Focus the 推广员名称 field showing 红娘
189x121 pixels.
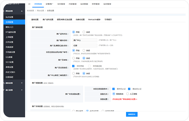[85, 46]
